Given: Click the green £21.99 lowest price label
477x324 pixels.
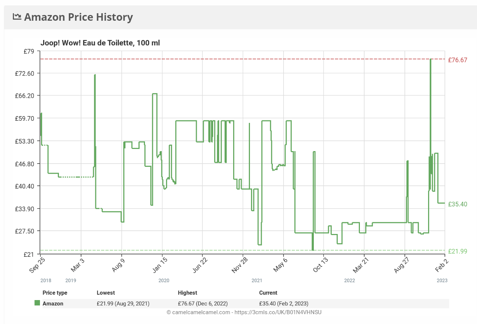Looking at the screenshot, I should [457, 251].
